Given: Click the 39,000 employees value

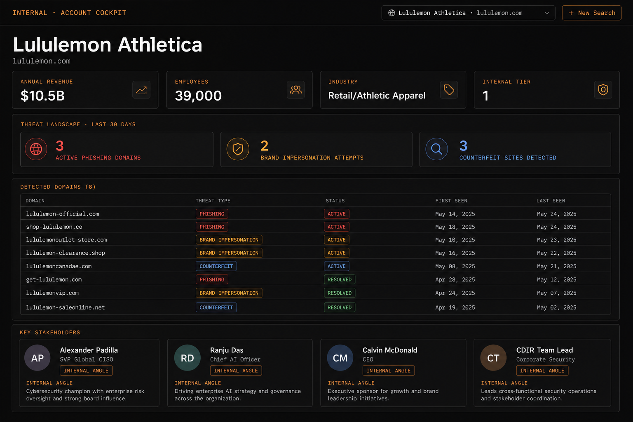Looking at the screenshot, I should 198,96.
